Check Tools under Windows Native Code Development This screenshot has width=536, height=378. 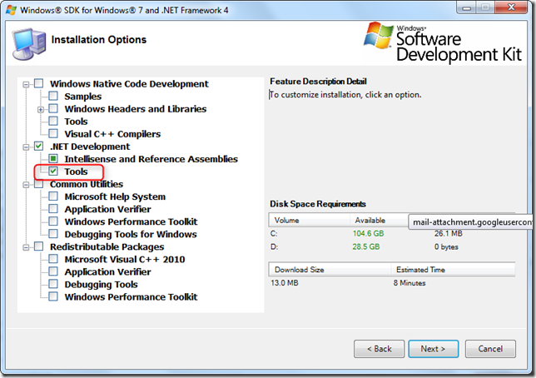[53, 121]
